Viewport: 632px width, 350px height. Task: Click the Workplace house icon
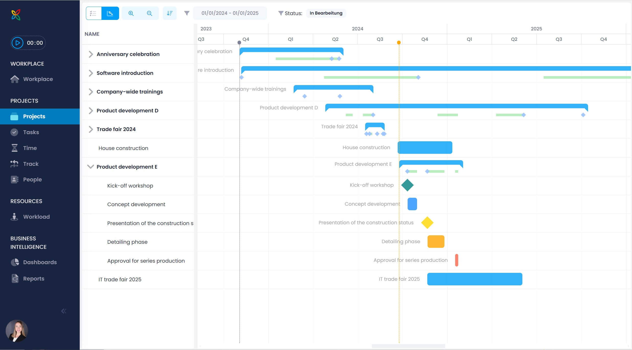point(15,79)
